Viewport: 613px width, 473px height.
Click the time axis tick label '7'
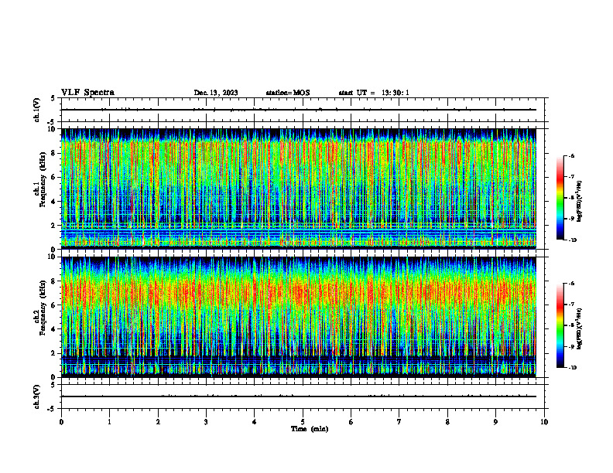pyautogui.click(x=399, y=422)
